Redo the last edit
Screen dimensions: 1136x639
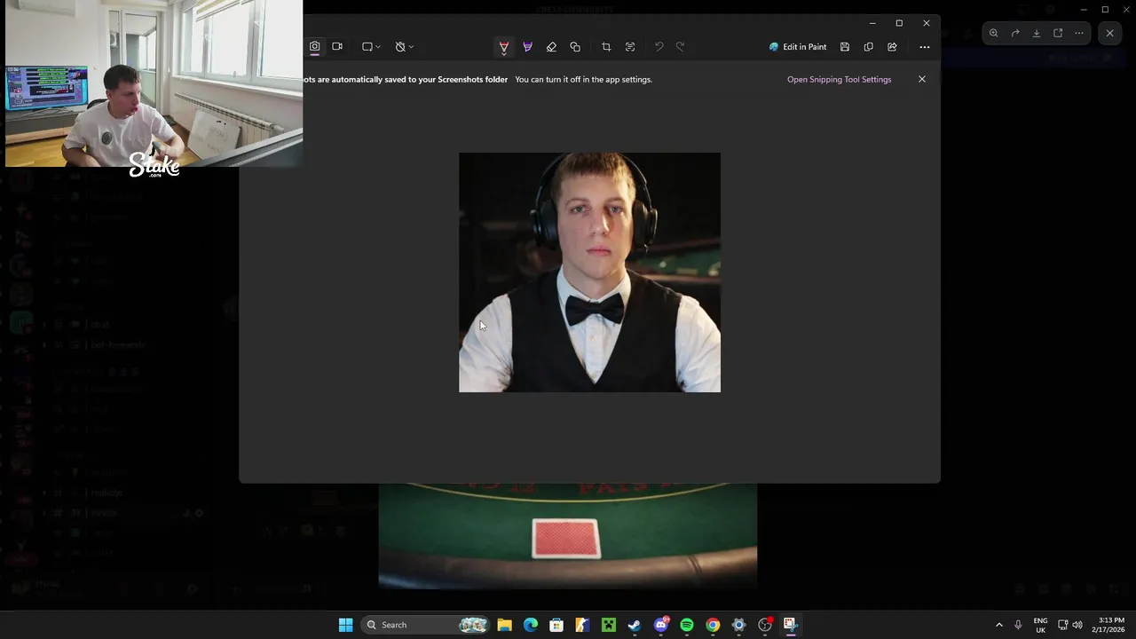coord(681,46)
